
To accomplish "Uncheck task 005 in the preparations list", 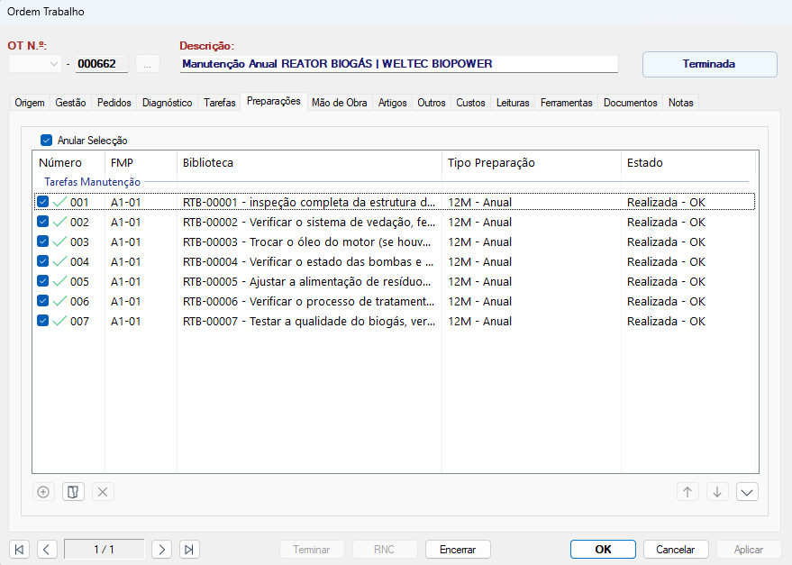I will click(41, 281).
